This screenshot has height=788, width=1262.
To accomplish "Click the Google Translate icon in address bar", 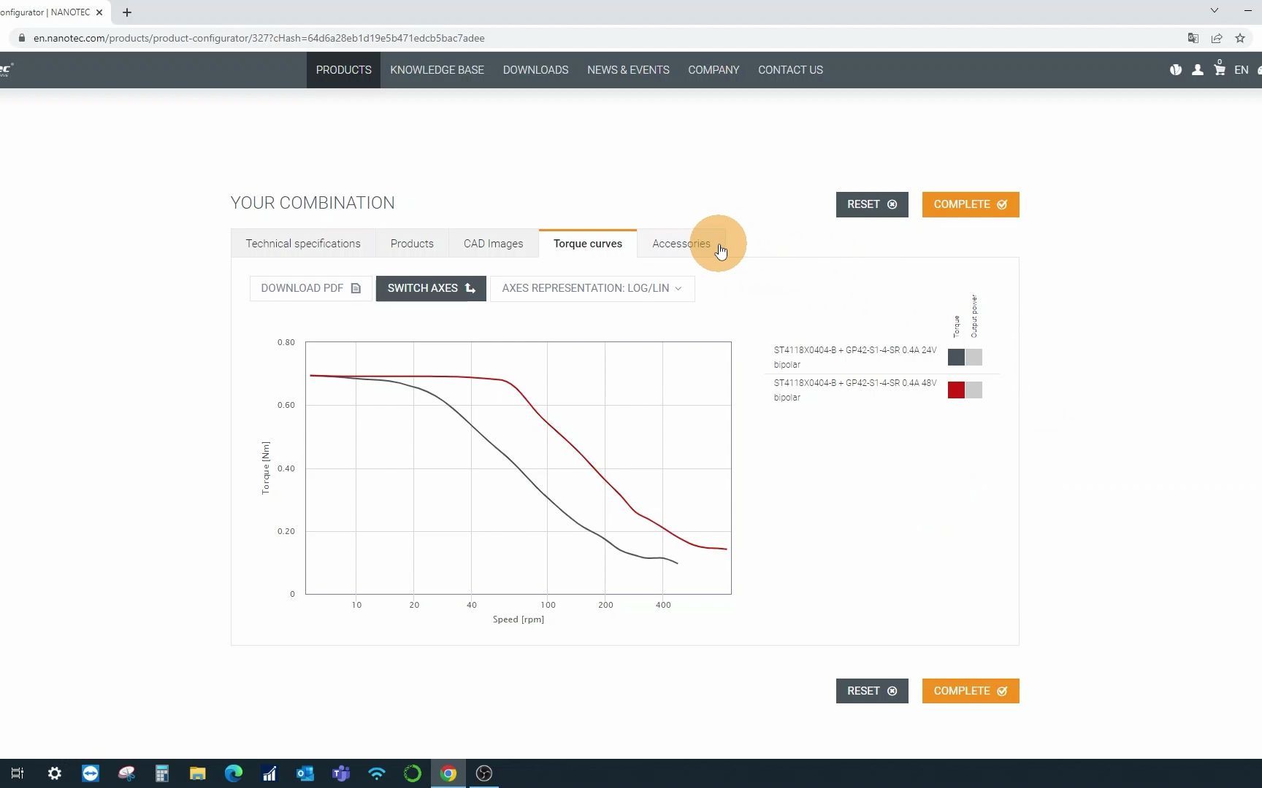I will pos(1193,38).
